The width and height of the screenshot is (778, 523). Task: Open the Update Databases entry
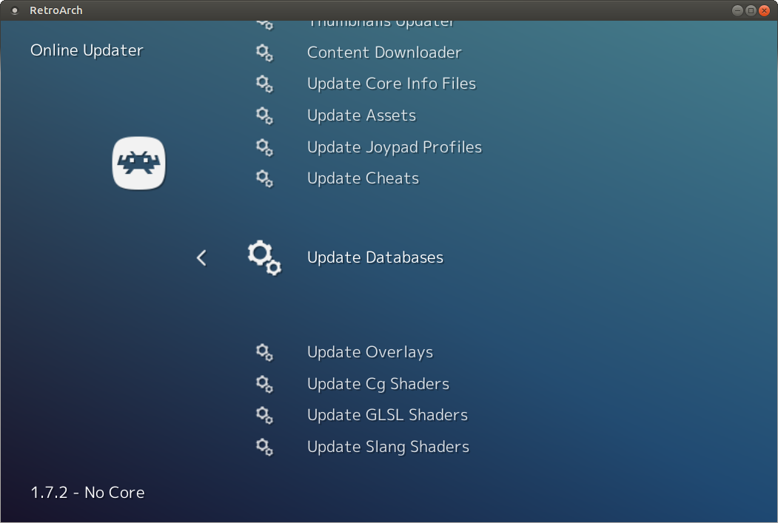point(375,257)
